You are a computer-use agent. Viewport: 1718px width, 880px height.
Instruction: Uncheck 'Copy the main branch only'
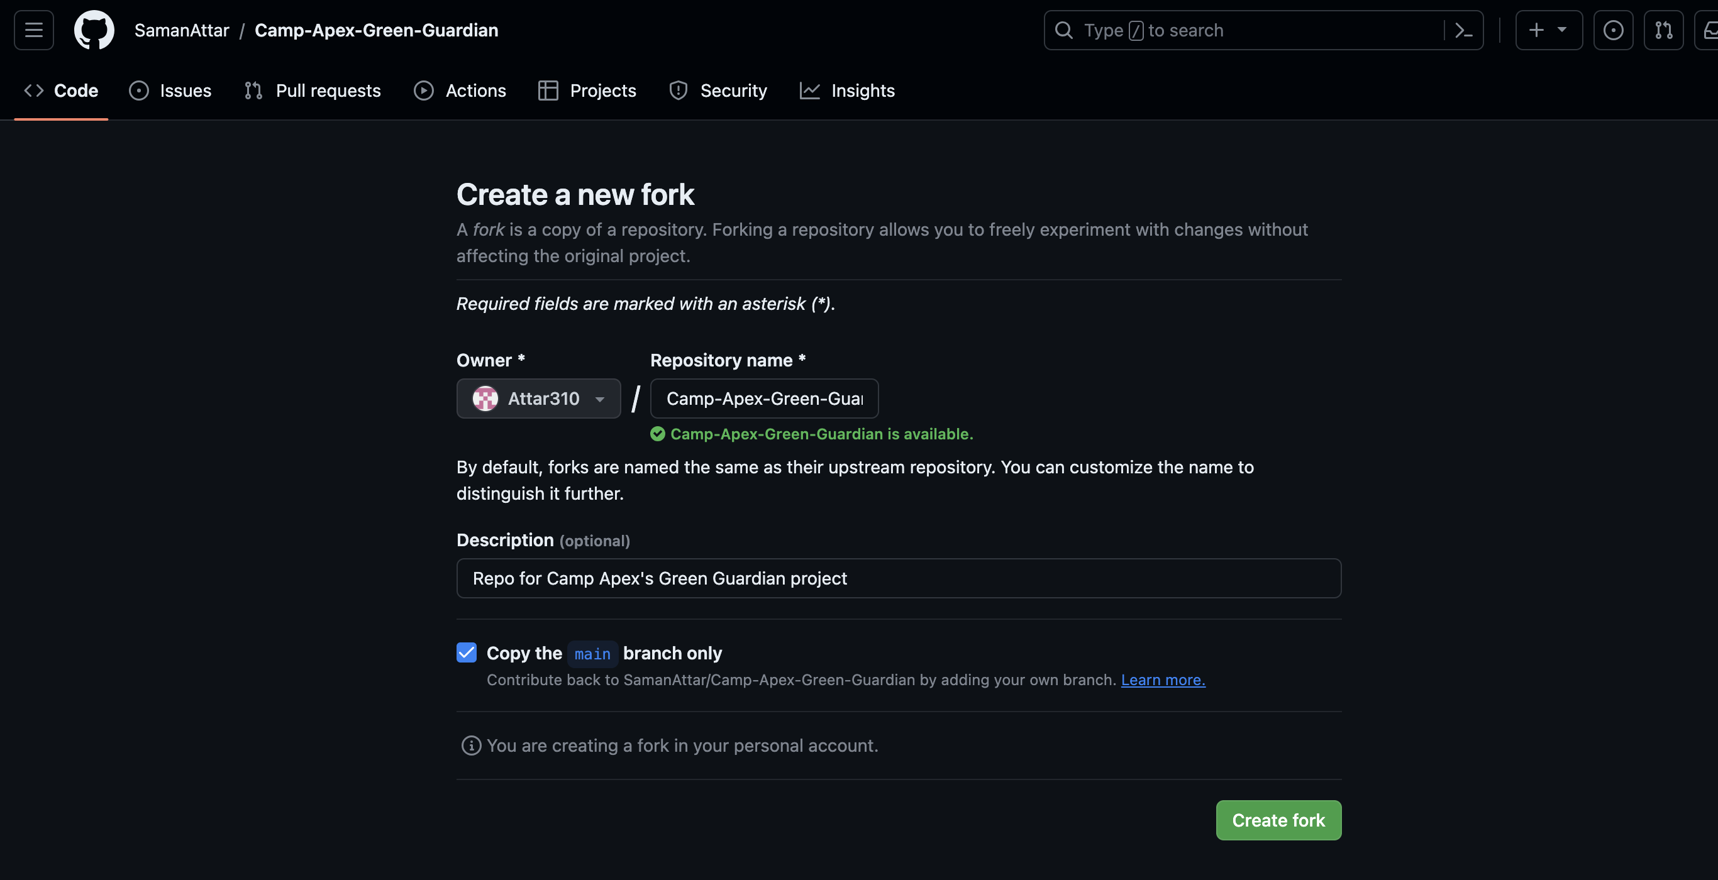pyautogui.click(x=467, y=652)
